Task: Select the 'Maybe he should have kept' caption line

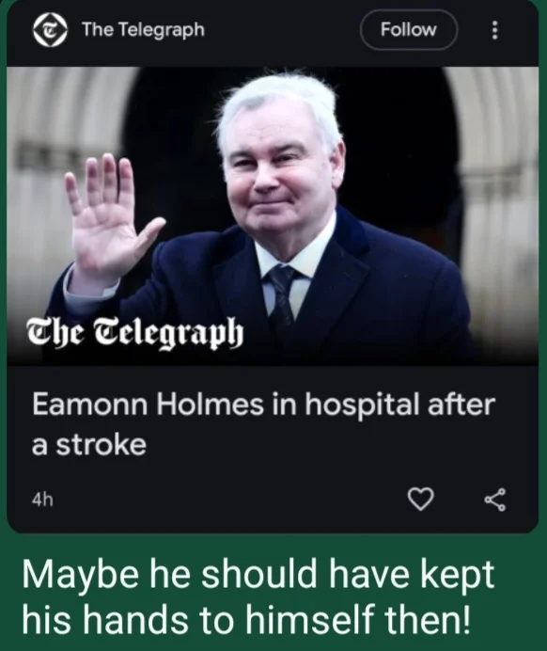Action: click(258, 575)
